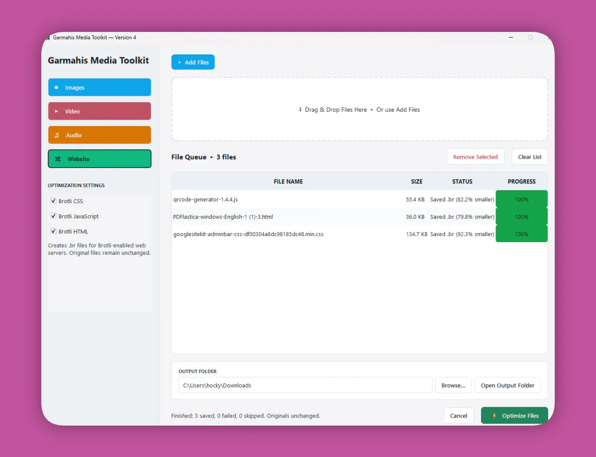Image resolution: width=596 pixels, height=457 pixels.
Task: Switch to the Video section
Action: click(99, 111)
